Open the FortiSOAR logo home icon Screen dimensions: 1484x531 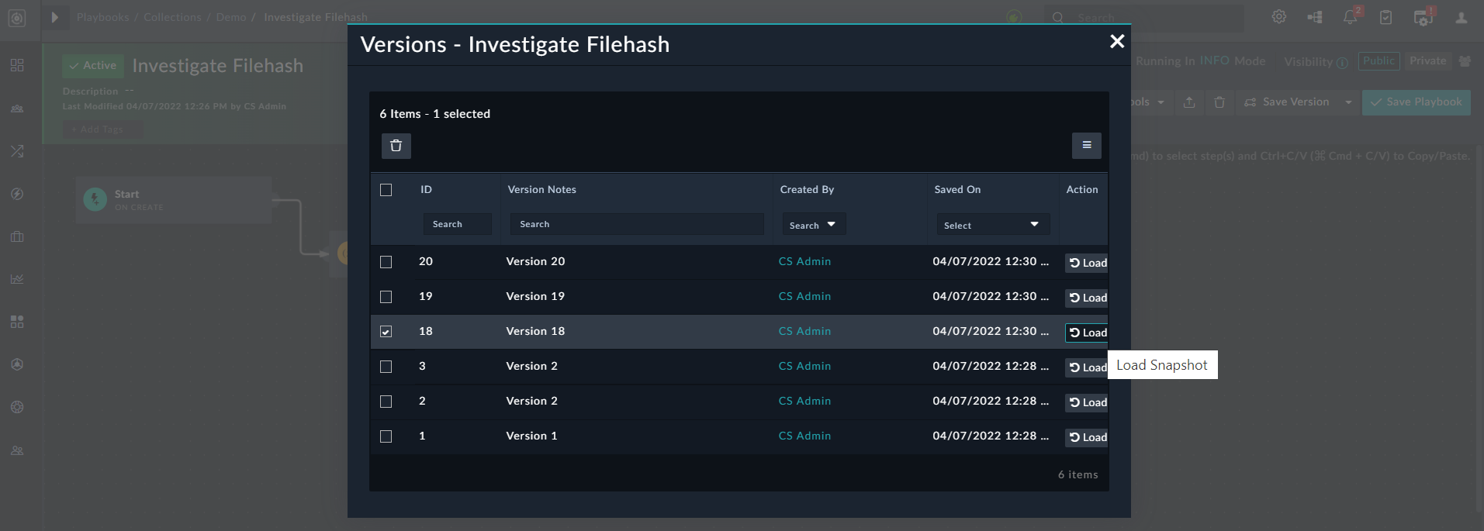17,17
